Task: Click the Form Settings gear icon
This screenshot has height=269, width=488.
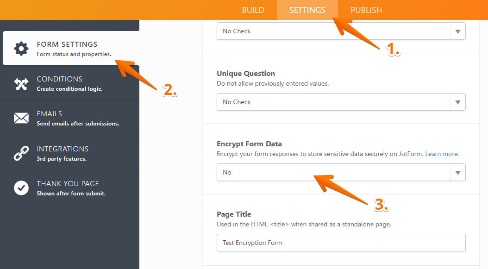Action: click(21, 49)
